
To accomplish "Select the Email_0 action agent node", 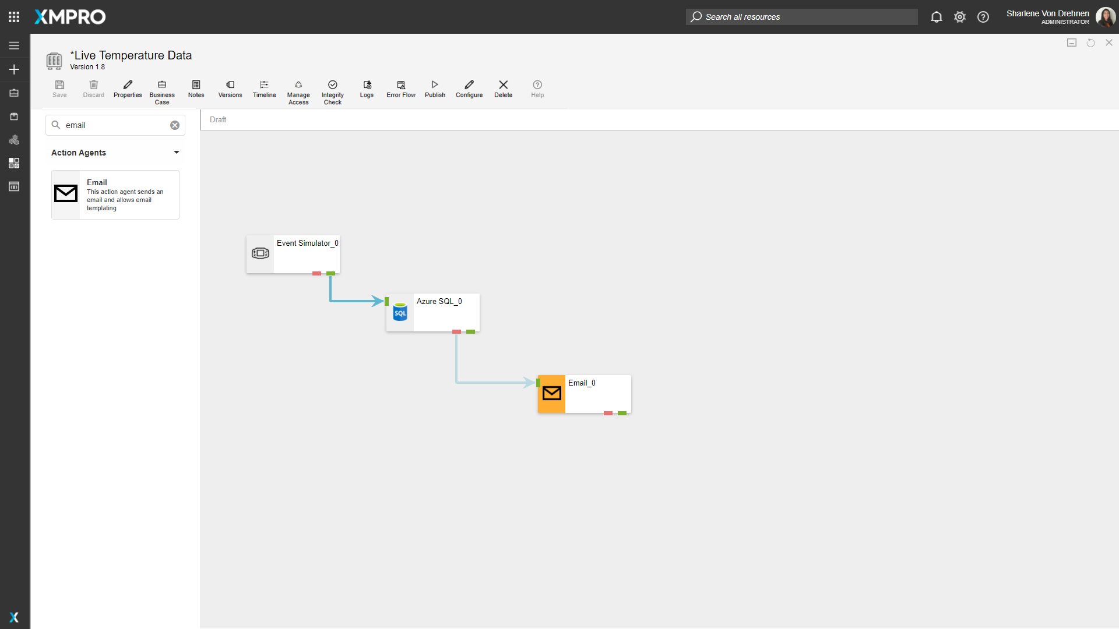I will coord(583,394).
